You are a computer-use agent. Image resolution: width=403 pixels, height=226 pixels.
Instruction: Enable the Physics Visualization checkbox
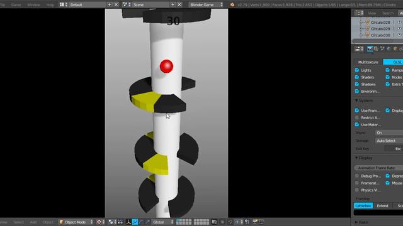coord(357,190)
